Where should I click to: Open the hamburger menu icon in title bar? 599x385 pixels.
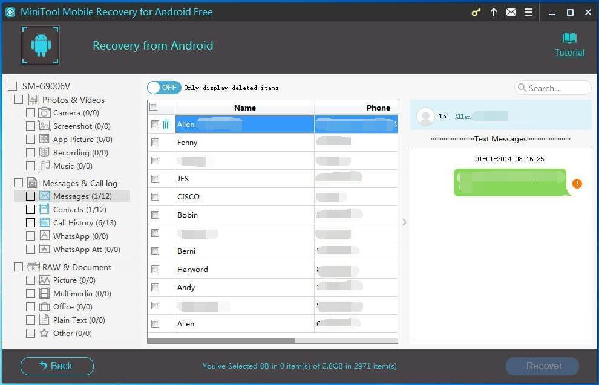pos(529,12)
